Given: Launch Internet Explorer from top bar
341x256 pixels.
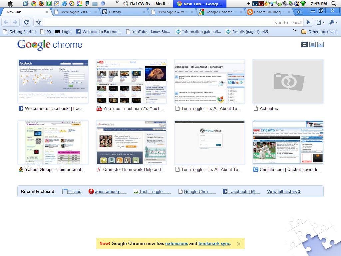Looking at the screenshot, I should click(64, 3).
